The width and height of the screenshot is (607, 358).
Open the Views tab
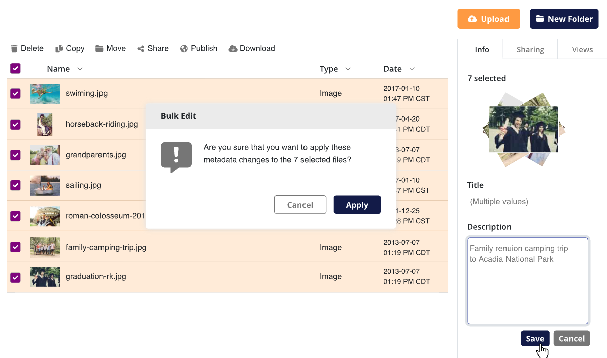(582, 49)
